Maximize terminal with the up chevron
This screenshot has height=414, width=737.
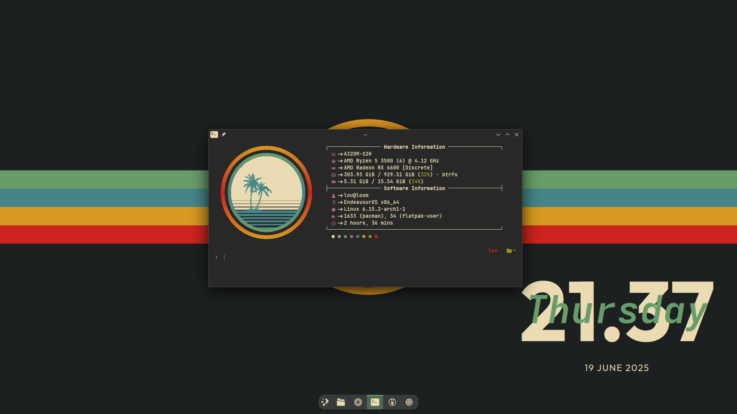click(507, 135)
